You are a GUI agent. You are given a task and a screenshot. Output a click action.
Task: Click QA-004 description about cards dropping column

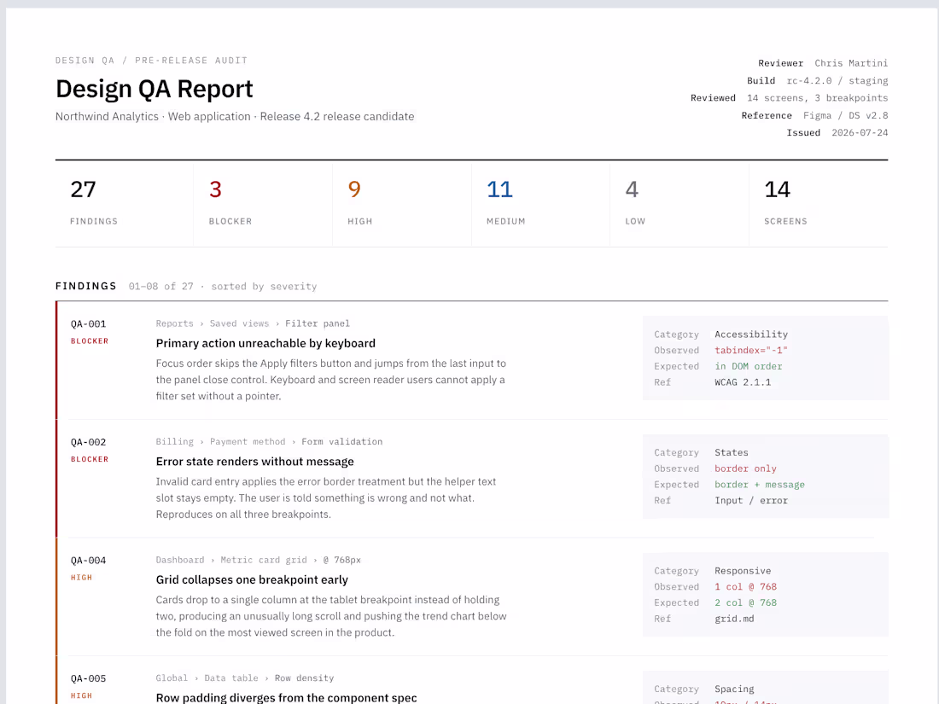331,616
